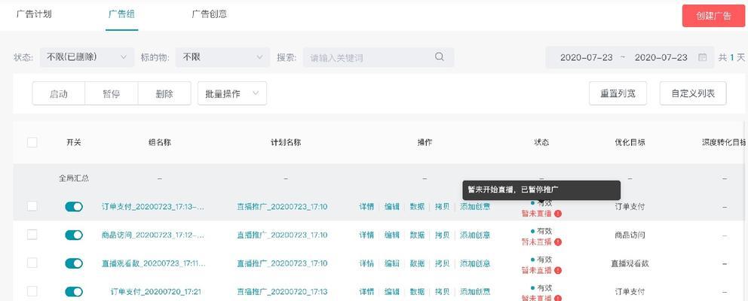This screenshot has width=748, height=301.
Task: Click 编辑 in 直播观看数 row
Action: point(392,263)
